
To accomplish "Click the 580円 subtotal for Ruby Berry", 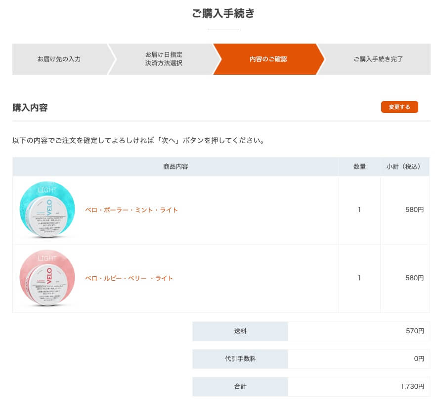I will tap(414, 278).
